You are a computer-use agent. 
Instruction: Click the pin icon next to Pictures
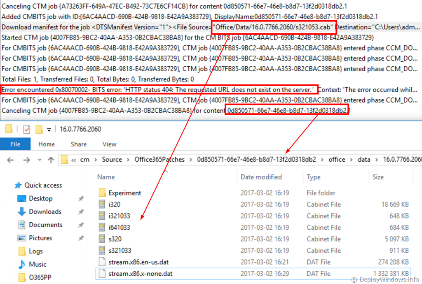click(x=81, y=238)
